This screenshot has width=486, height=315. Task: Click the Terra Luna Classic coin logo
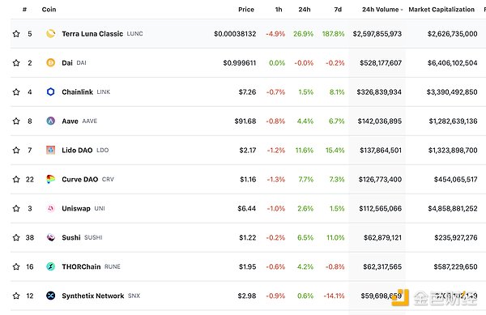[50, 34]
